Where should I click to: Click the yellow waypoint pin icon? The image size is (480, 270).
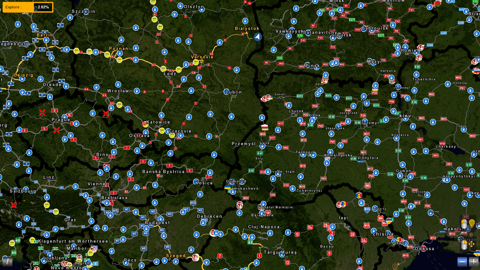(472, 223)
